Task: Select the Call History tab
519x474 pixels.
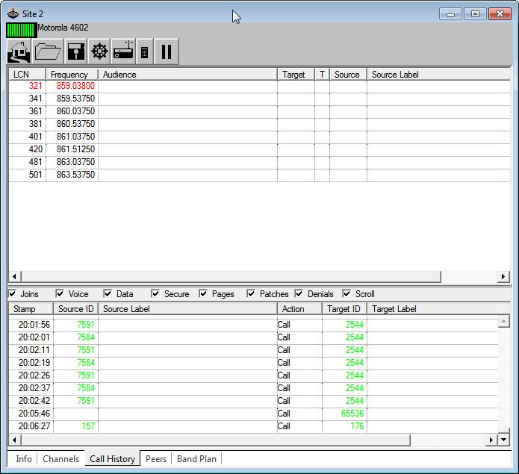Action: click(x=113, y=459)
